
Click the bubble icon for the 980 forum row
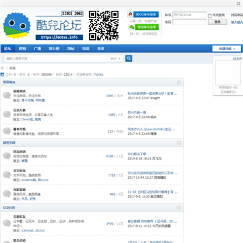click(x=7, y=194)
